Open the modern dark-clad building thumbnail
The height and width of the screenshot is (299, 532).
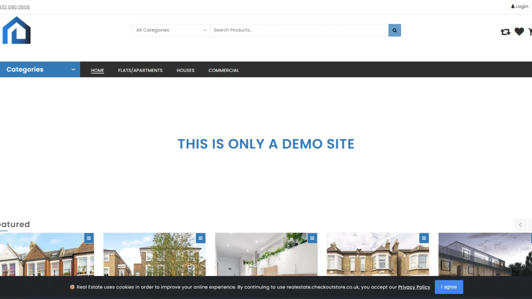485,254
